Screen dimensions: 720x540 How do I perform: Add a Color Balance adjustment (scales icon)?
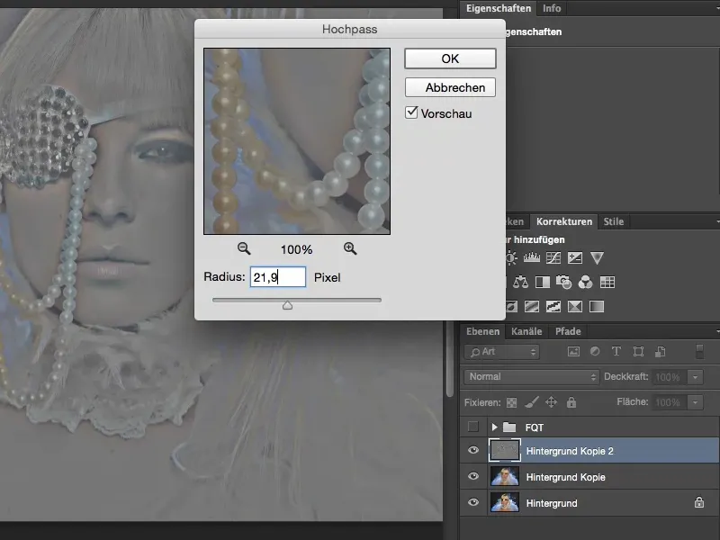point(520,282)
